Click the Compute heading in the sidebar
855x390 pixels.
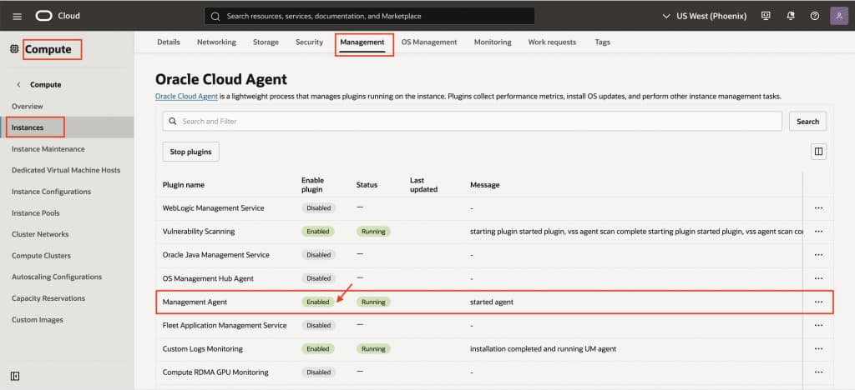48,49
